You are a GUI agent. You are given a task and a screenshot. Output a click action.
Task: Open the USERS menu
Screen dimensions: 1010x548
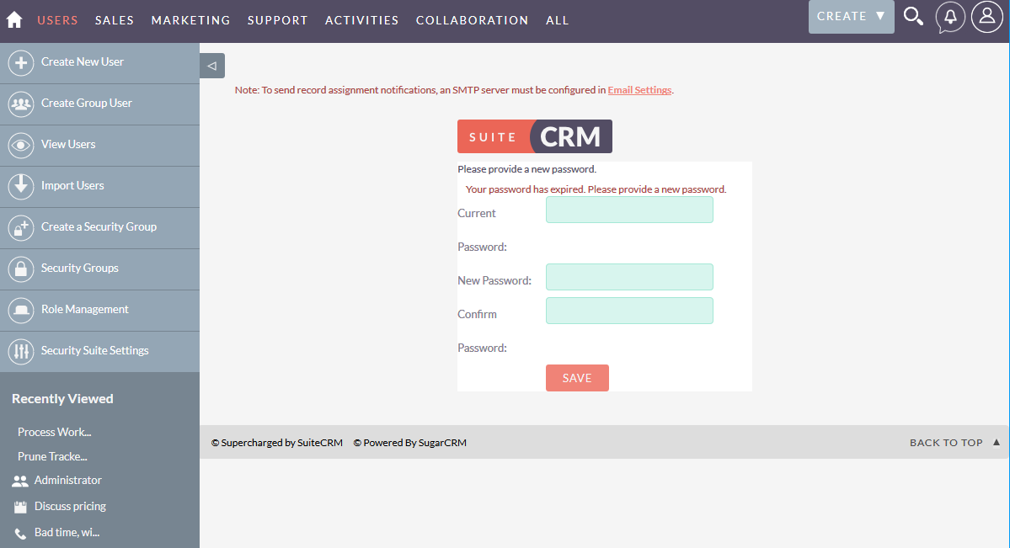pos(57,20)
